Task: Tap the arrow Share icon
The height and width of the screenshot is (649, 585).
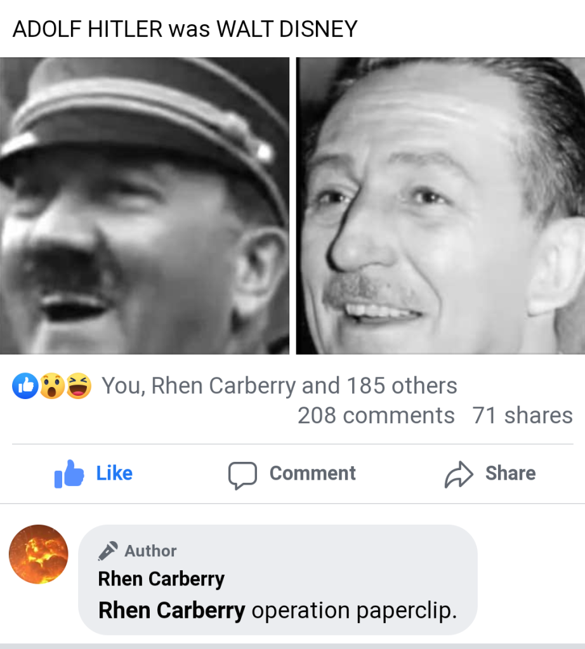Action: coord(459,475)
